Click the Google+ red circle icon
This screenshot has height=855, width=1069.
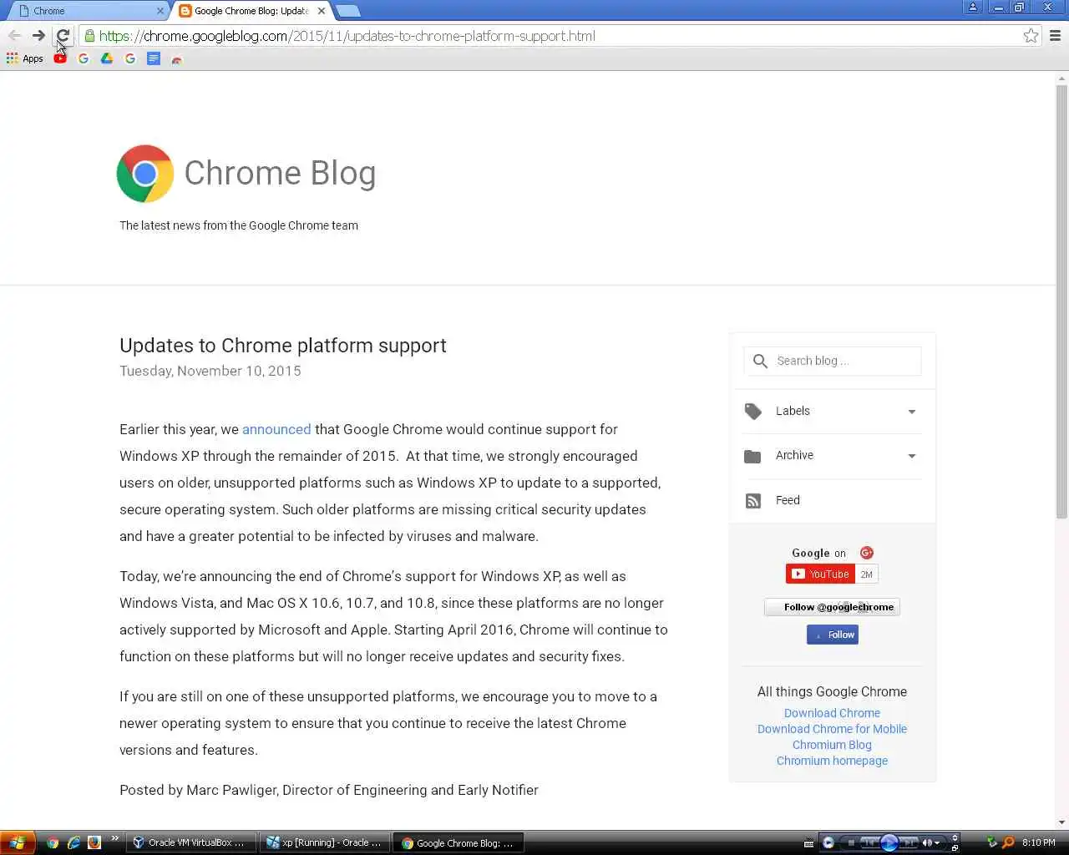tap(867, 553)
